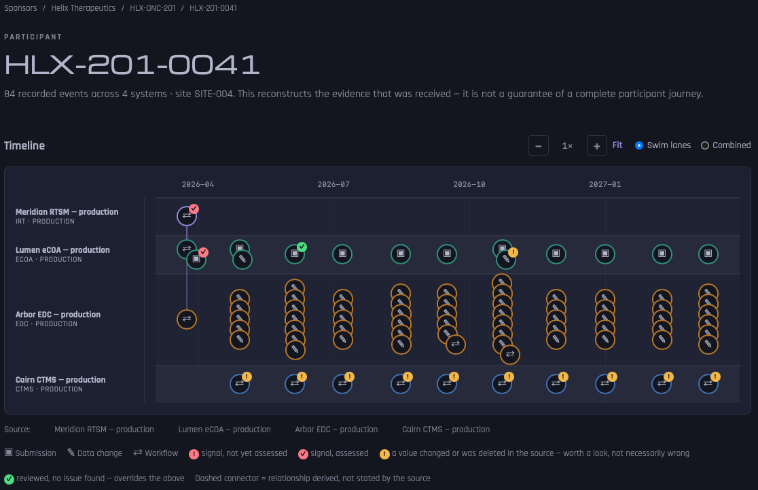Navigate to the HLX-ONC-201 breadcrumb
The height and width of the screenshot is (490, 758).
pos(152,8)
